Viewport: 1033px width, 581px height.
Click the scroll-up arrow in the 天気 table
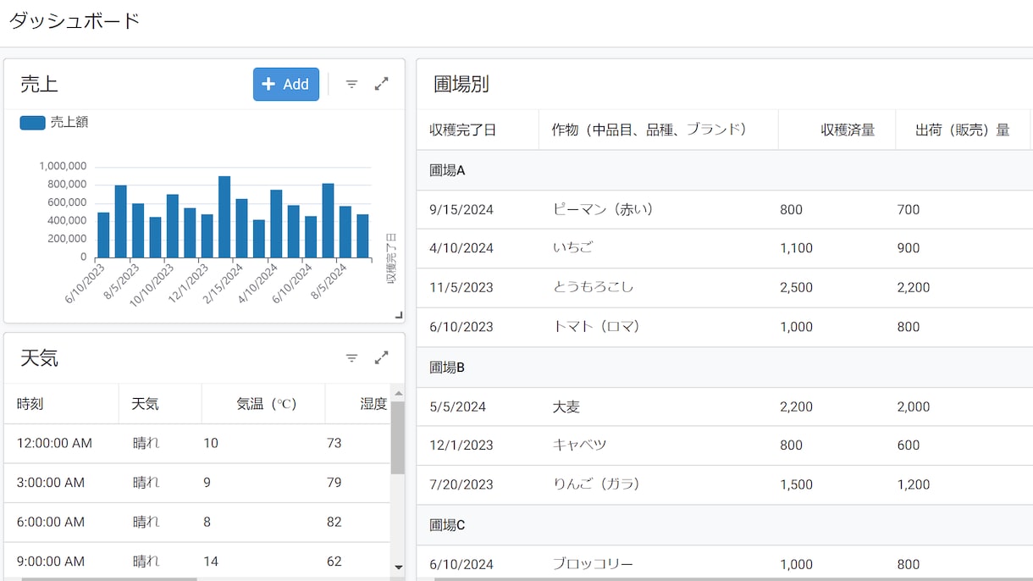(x=398, y=393)
